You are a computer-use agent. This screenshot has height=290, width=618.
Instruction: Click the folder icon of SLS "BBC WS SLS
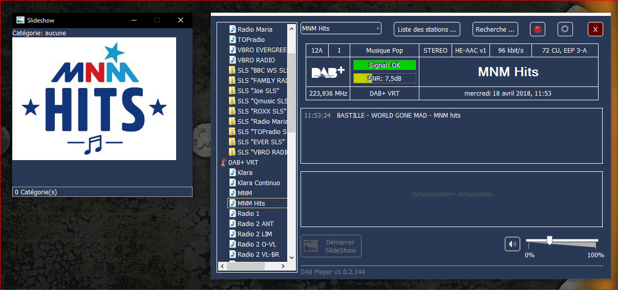[232, 70]
